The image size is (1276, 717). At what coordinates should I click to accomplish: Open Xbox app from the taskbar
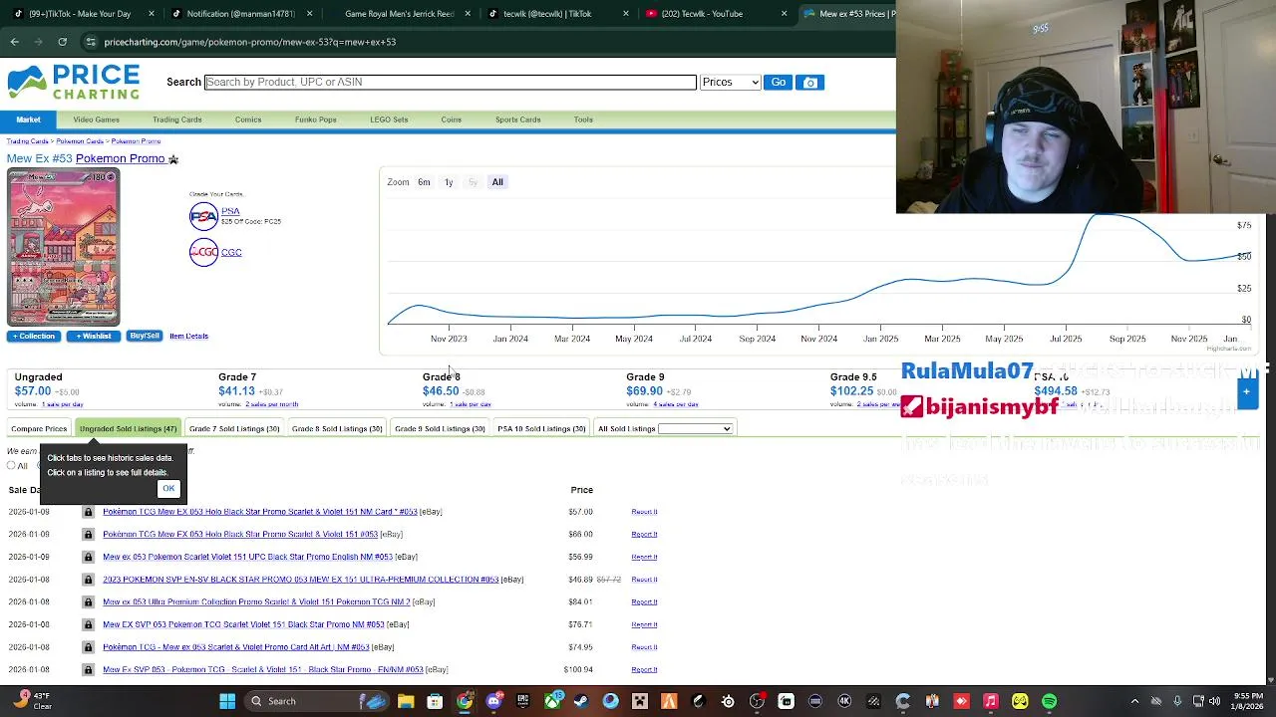pos(552,701)
